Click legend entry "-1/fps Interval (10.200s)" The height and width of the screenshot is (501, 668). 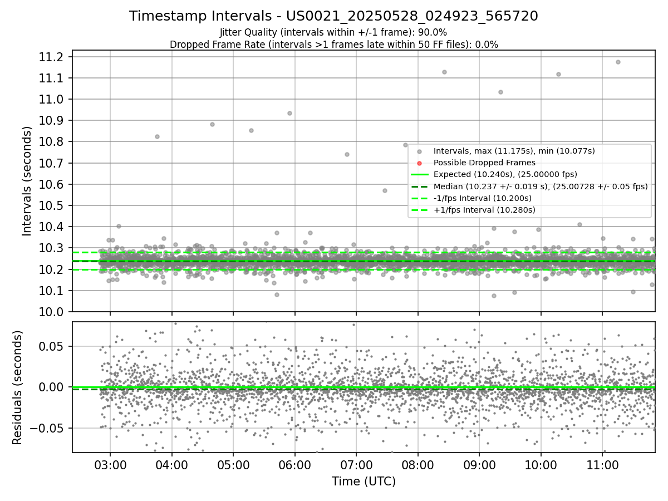tap(483, 198)
